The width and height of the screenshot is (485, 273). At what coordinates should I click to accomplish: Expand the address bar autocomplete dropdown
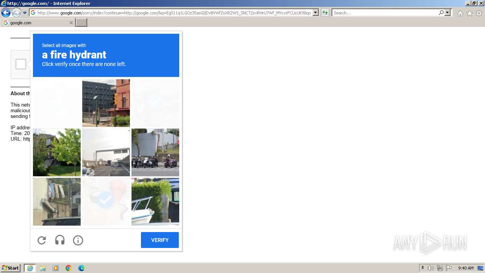[316, 13]
